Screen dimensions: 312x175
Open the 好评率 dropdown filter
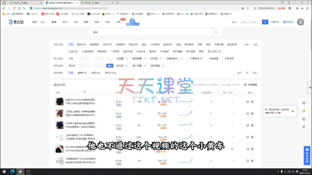[x=156, y=59]
